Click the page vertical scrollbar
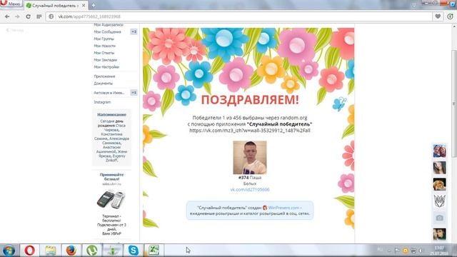The height and width of the screenshot is (257, 457). pos(454,104)
